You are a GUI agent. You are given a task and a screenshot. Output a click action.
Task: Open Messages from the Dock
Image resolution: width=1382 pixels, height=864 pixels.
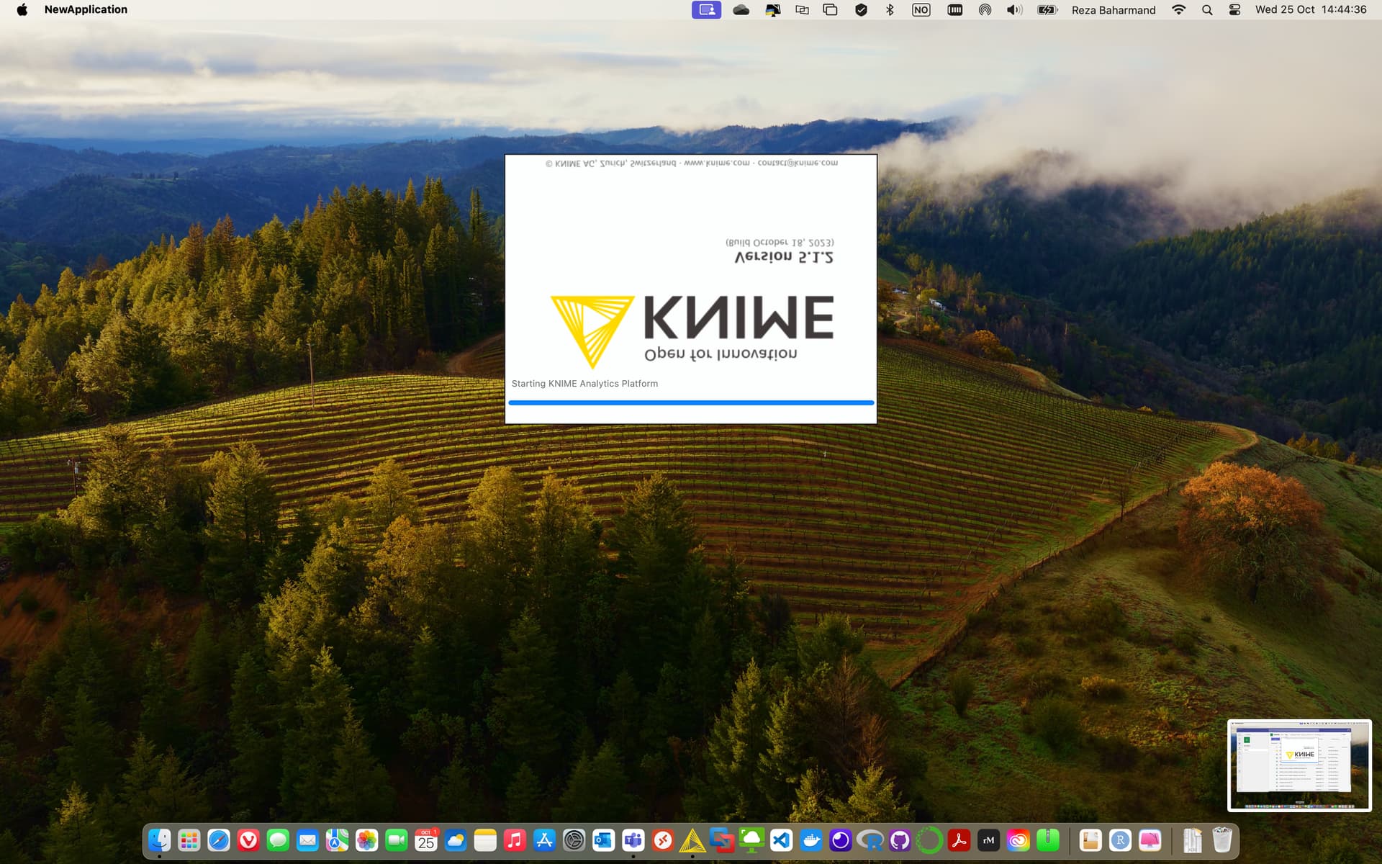coord(278,840)
